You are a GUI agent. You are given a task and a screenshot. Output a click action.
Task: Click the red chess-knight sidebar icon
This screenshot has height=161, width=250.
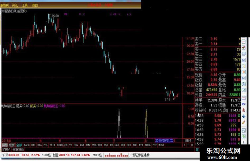244,110
